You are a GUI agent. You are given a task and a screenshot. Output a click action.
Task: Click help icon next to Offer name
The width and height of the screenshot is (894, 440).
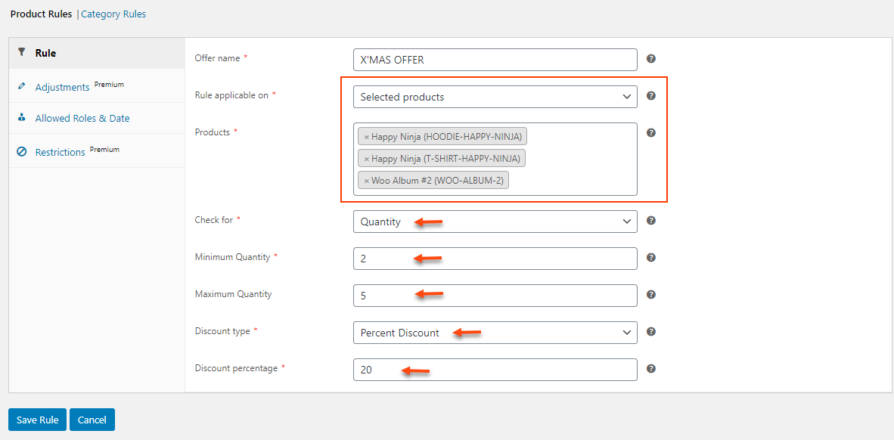651,59
